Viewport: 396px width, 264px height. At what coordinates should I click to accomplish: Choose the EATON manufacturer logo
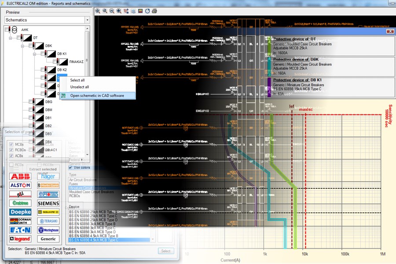20,230
